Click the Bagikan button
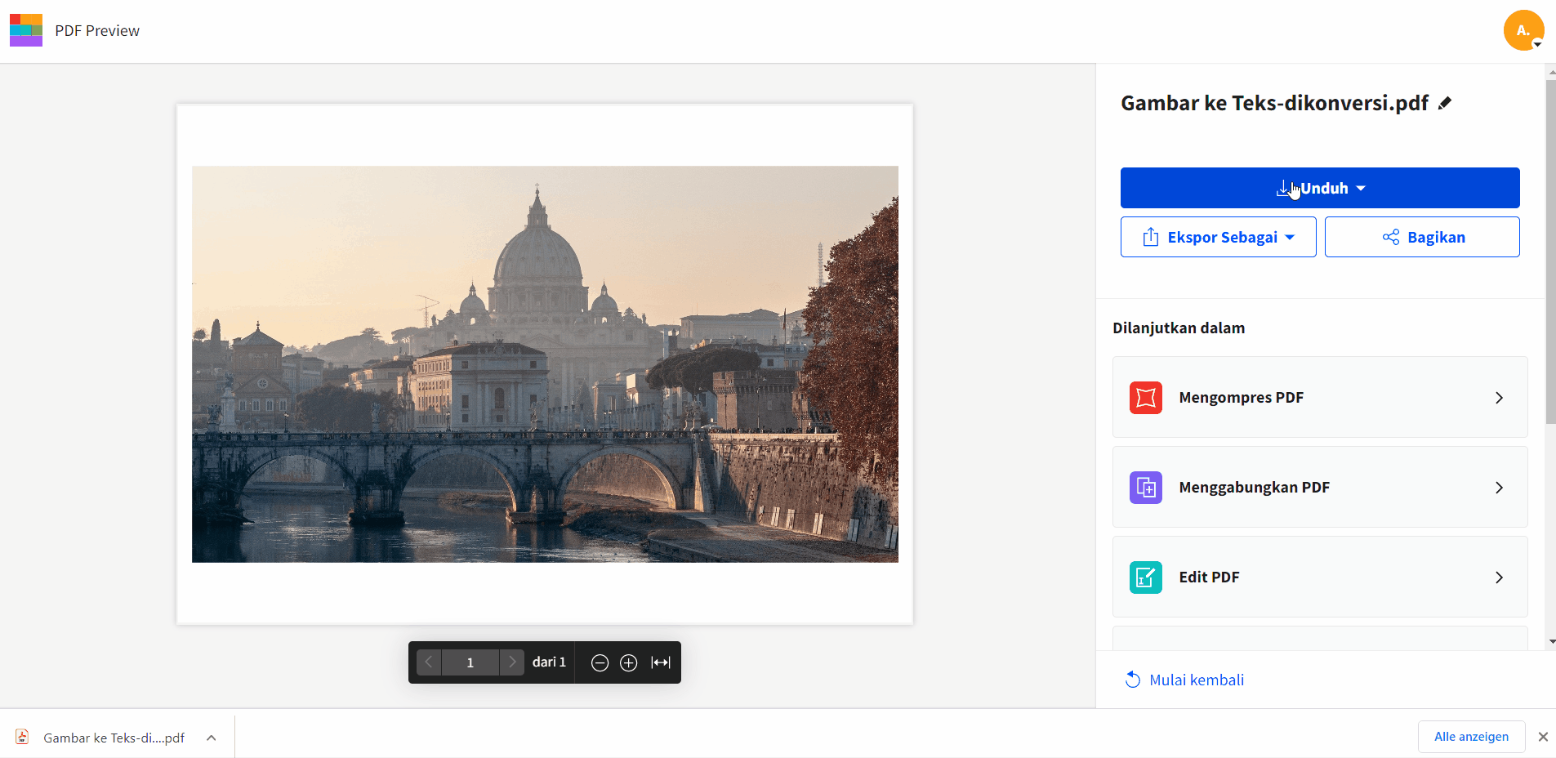Screen dimensions: 1556x758 [x=1421, y=237]
